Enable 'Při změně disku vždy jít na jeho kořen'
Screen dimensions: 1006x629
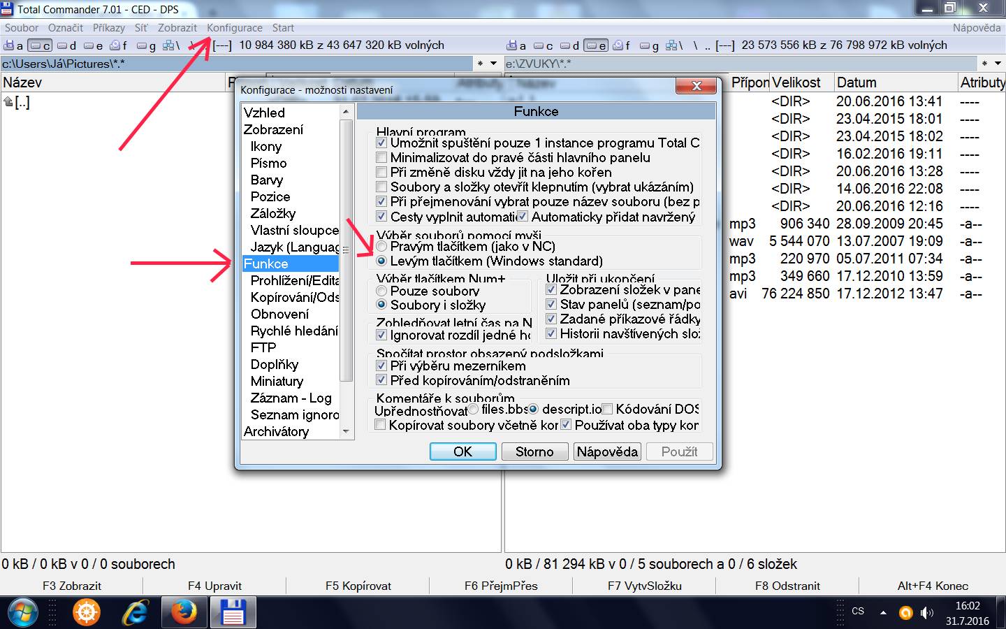coord(381,172)
